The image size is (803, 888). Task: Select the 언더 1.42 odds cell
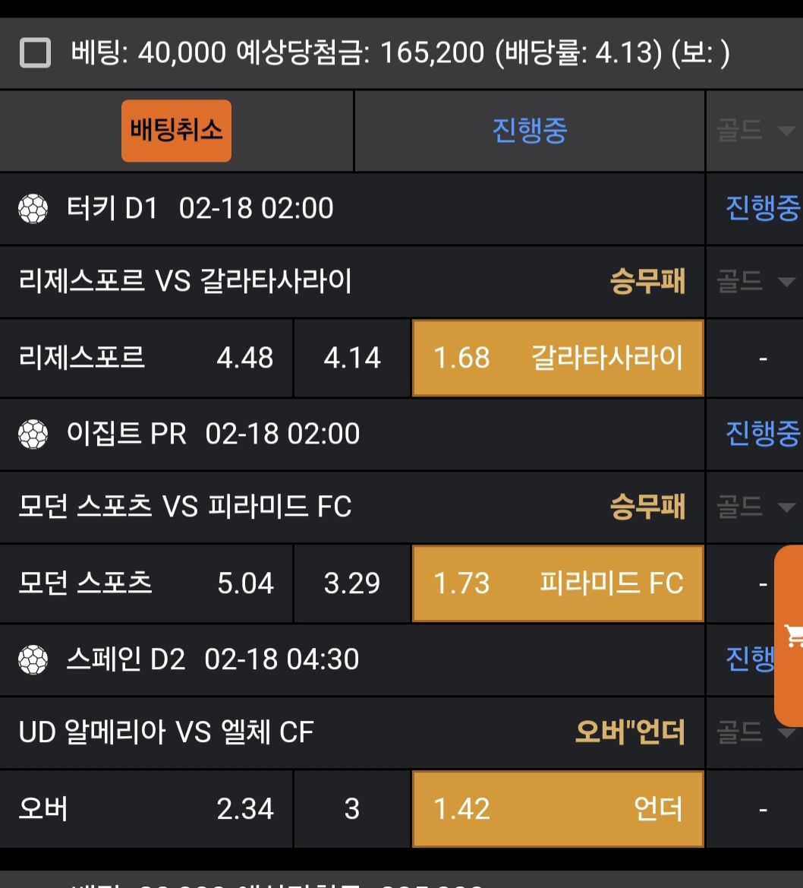pos(558,809)
